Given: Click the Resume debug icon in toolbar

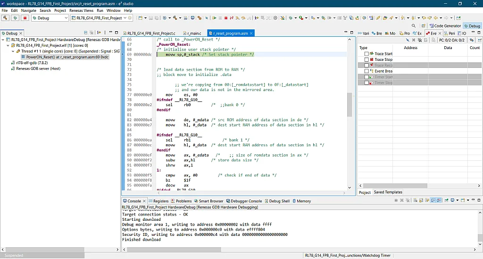Looking at the screenshot, I should click(214, 18).
